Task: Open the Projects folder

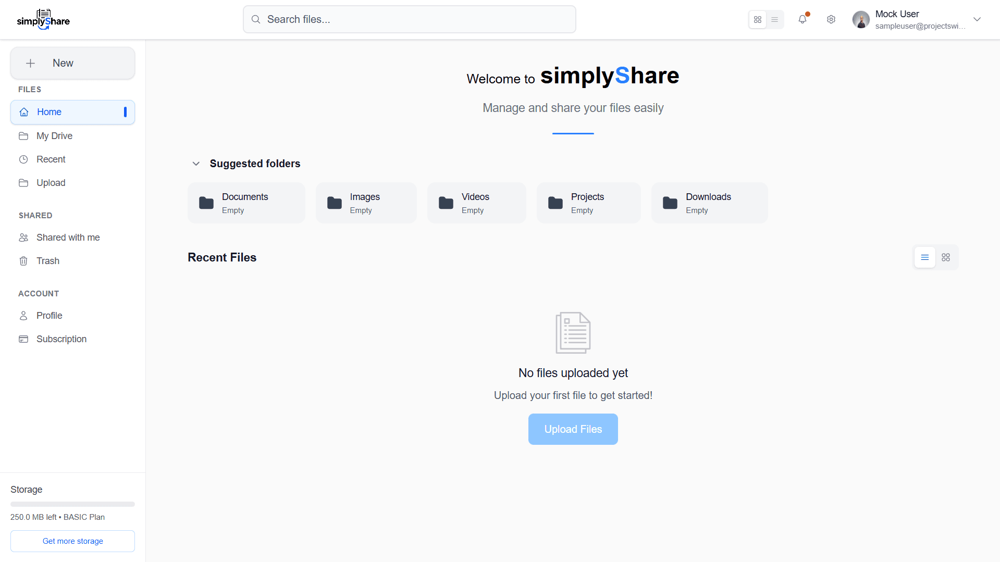Action: [588, 203]
